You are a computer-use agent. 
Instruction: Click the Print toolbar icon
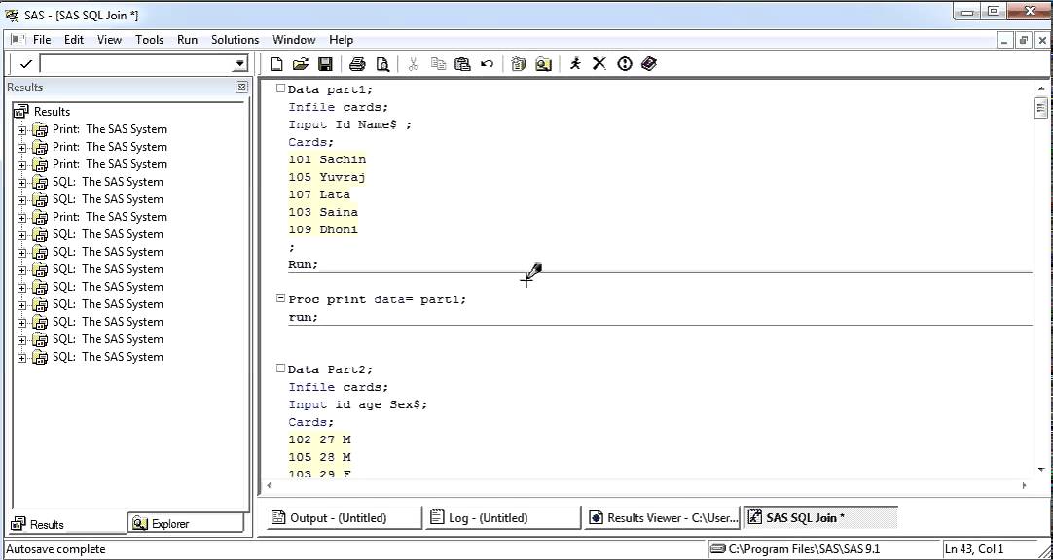point(357,64)
